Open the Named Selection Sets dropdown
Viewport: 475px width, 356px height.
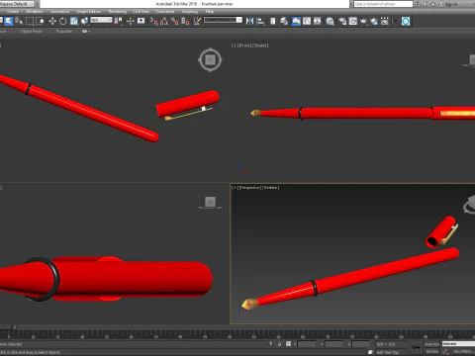223,20
